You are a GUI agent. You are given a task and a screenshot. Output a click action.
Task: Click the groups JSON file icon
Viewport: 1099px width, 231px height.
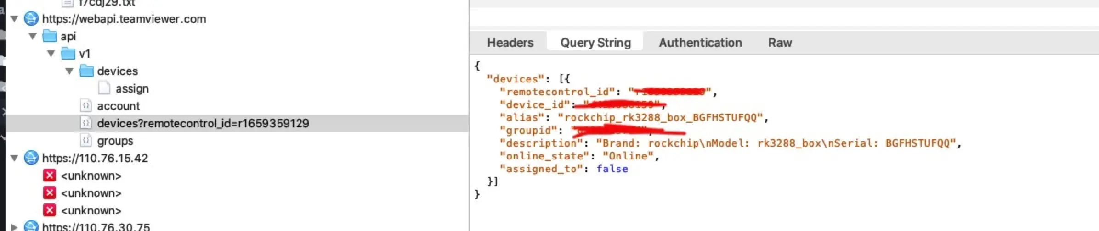(x=86, y=140)
